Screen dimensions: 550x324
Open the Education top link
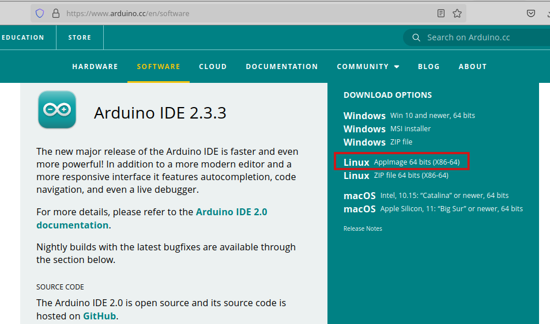coord(23,37)
